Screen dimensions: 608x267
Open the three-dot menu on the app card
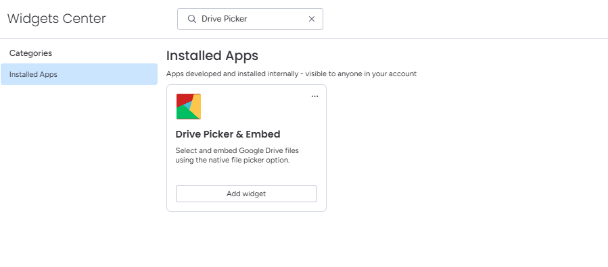coord(315,96)
